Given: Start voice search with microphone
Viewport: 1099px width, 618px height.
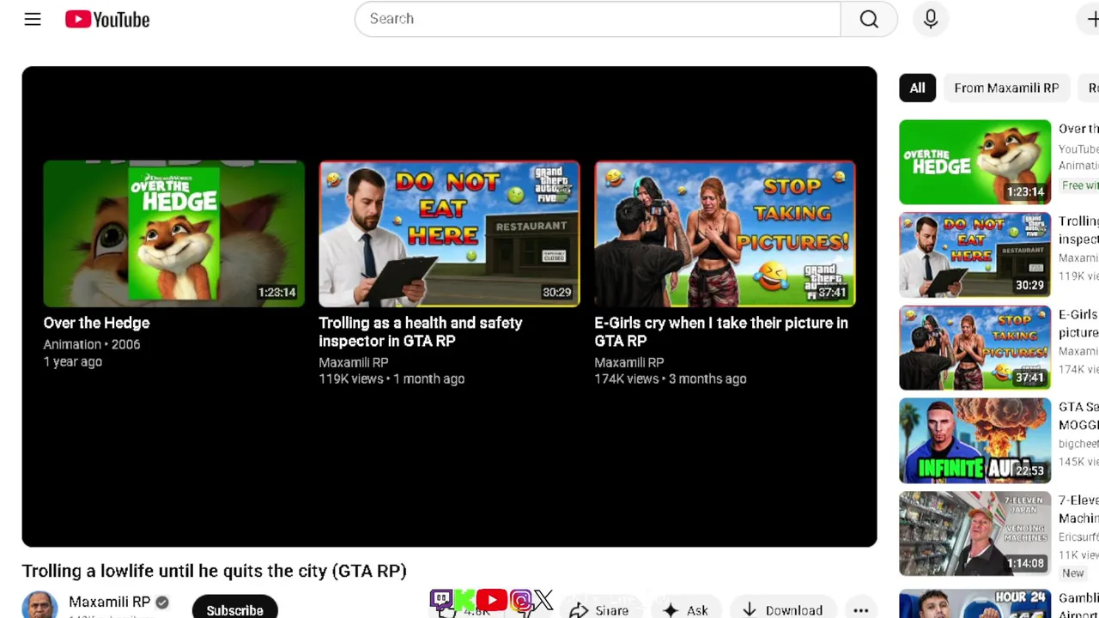Looking at the screenshot, I should click(x=931, y=19).
